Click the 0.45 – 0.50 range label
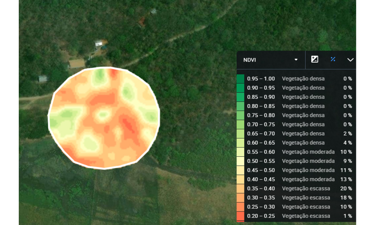Image resolution: width=375 pixels, height=225 pixels. (261, 170)
